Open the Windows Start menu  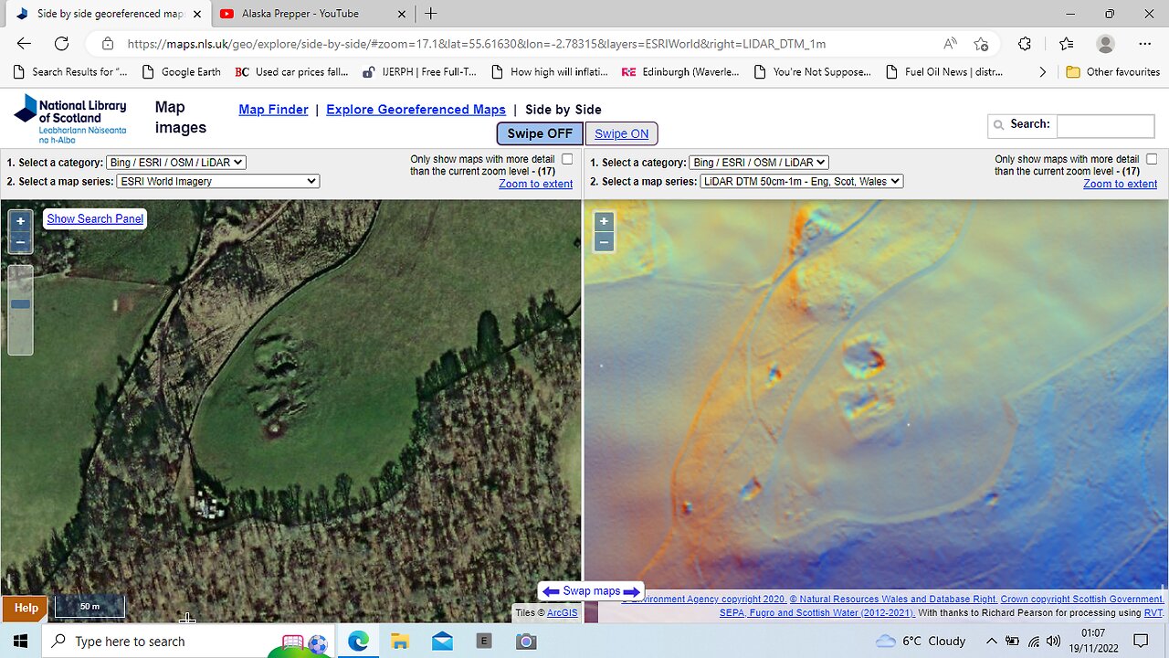(21, 641)
